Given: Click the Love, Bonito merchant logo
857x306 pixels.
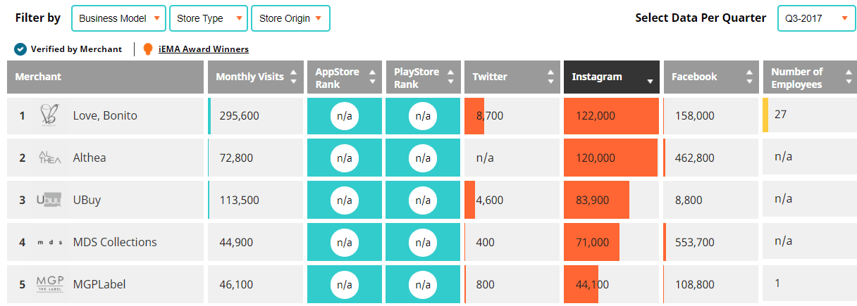Looking at the screenshot, I should (49, 115).
